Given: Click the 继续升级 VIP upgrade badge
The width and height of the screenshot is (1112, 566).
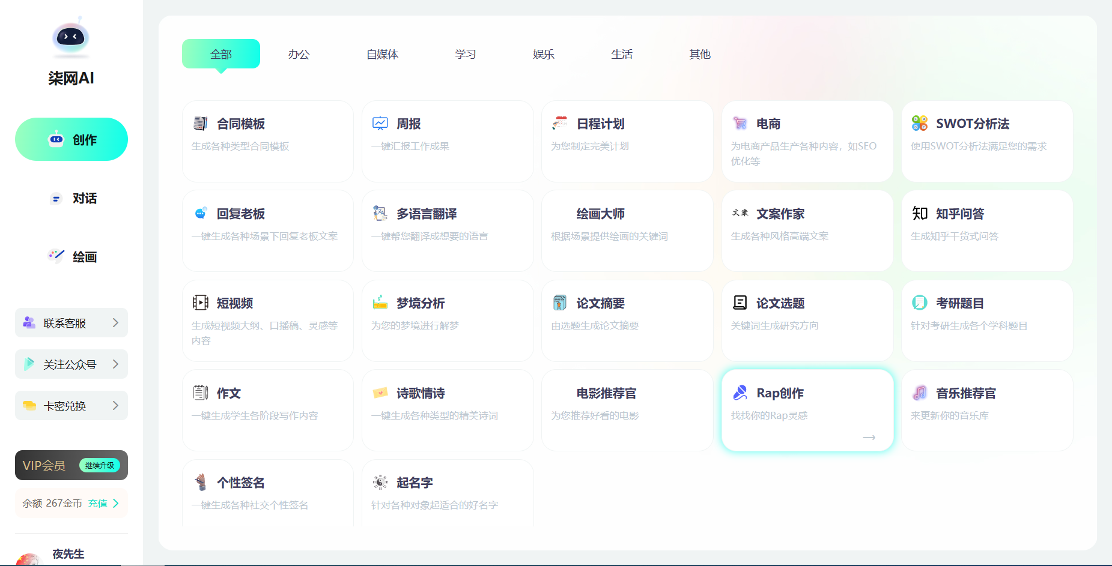Looking at the screenshot, I should pos(100,466).
